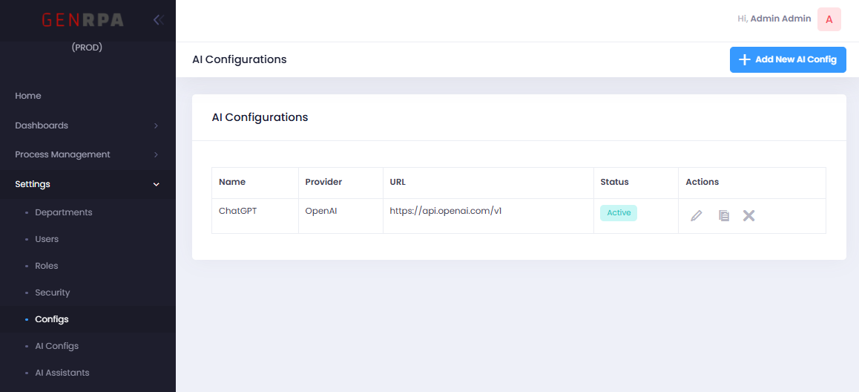Click the Admin user avatar icon
Viewport: 859px width, 392px height.
point(829,19)
